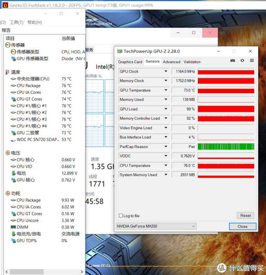Open 帮助(H) menu
Image resolution: width=266 pixels, height=275 pixels.
[35, 22]
